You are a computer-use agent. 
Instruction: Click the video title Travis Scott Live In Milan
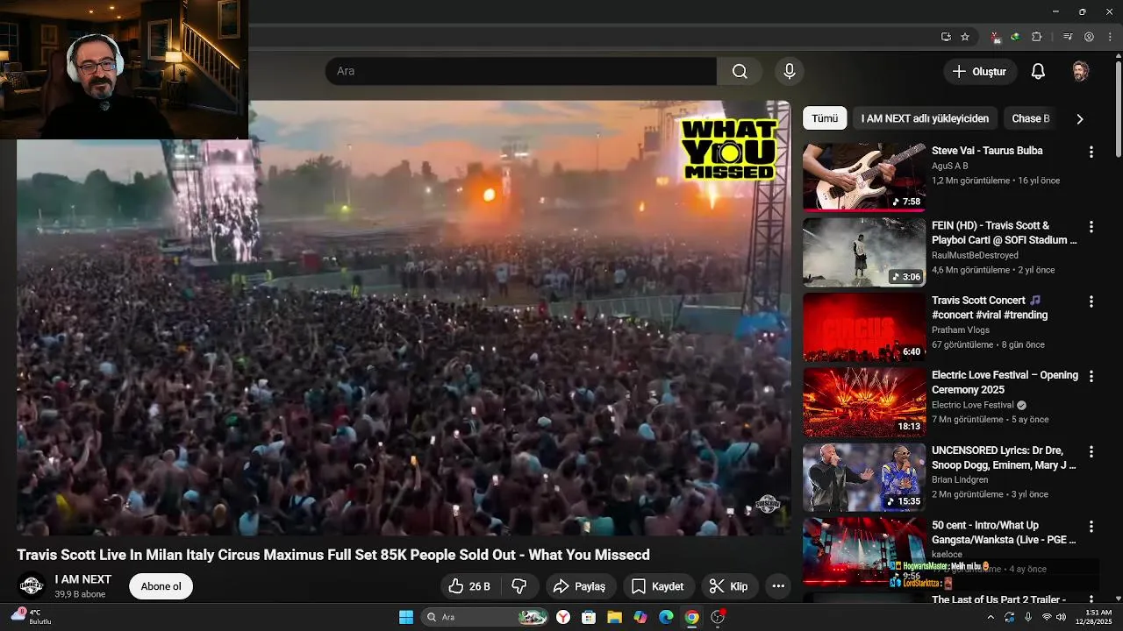point(333,555)
